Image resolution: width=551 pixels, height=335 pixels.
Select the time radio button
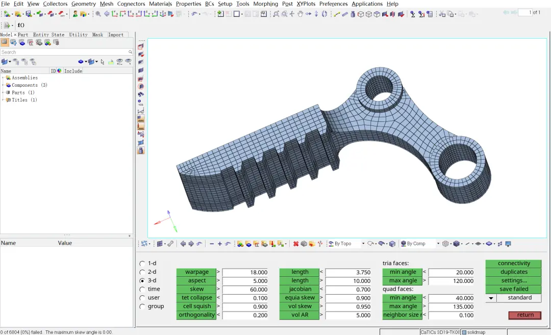tap(142, 289)
